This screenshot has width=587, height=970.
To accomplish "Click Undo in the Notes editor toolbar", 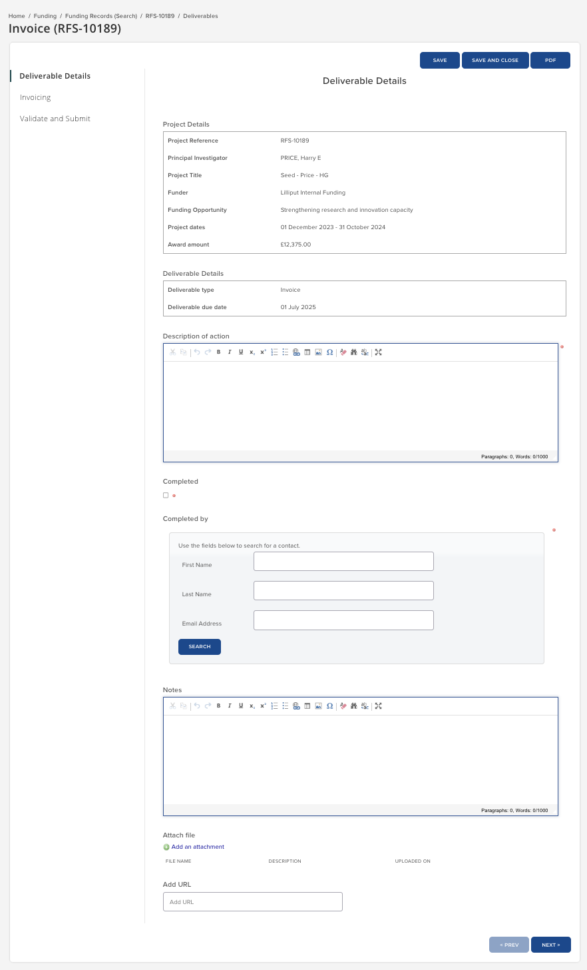I will [197, 706].
